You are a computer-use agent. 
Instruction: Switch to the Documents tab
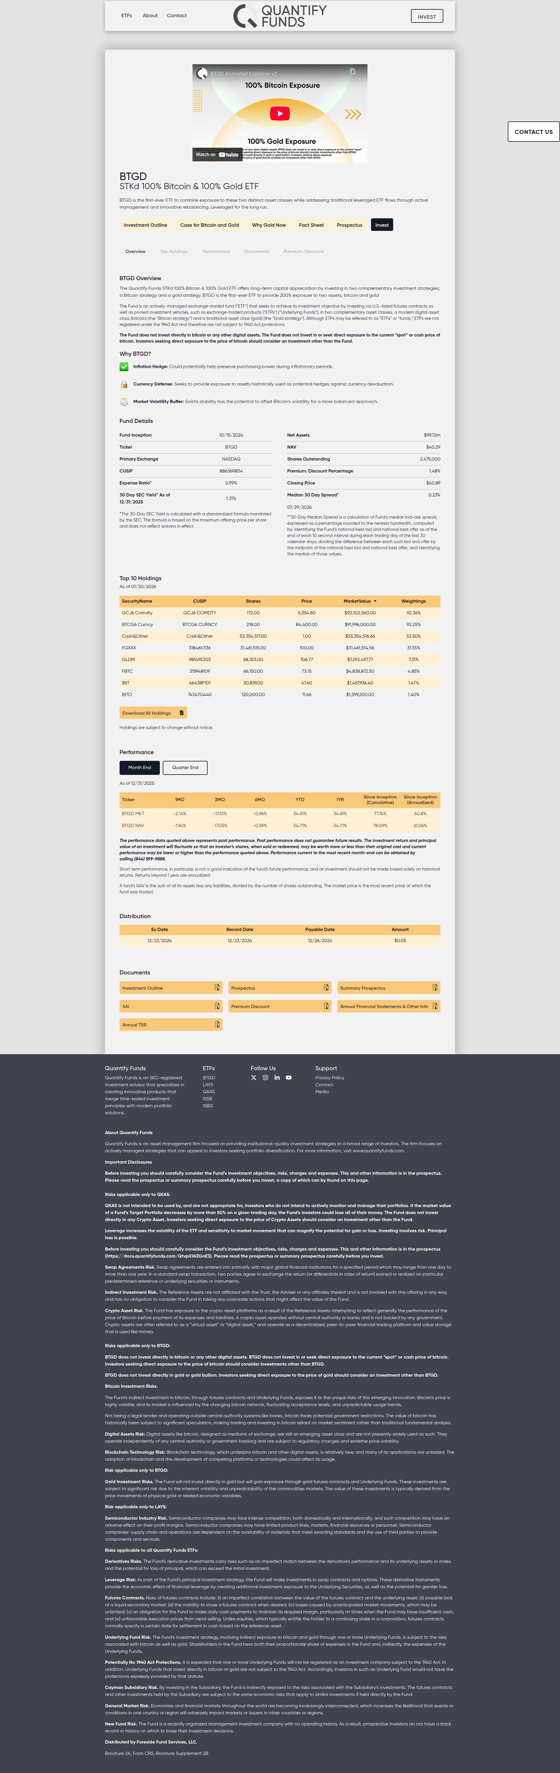click(257, 252)
